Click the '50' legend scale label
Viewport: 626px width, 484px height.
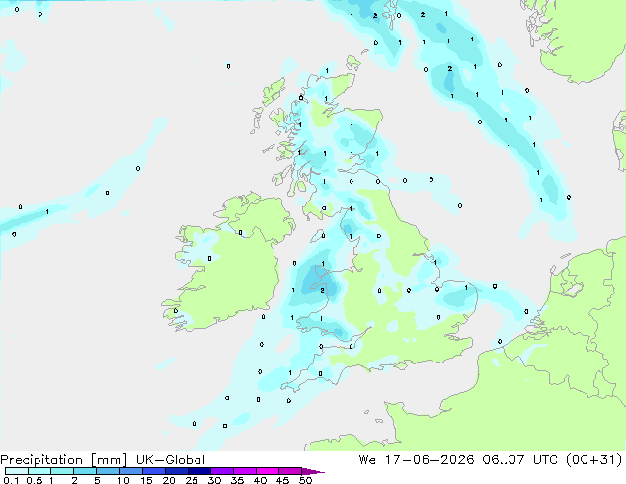pyautogui.click(x=306, y=480)
